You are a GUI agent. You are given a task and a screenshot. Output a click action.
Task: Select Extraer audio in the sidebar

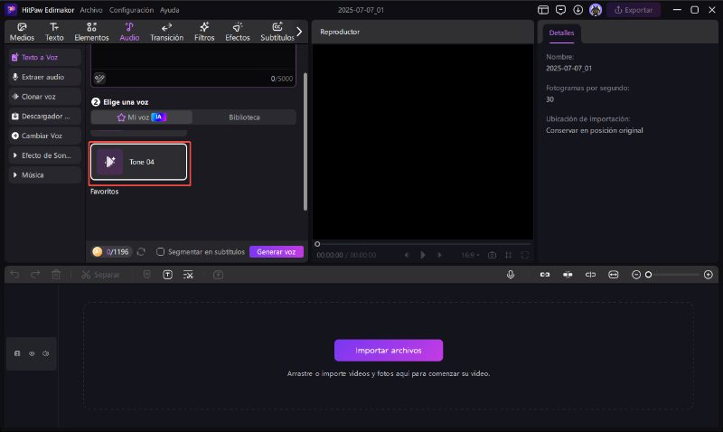click(x=44, y=77)
